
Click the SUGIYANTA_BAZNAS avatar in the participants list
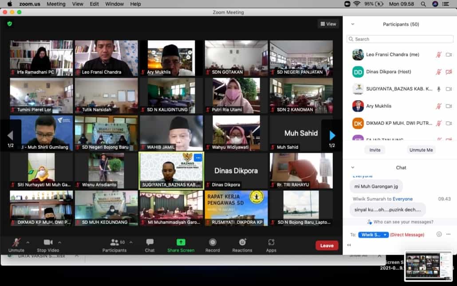(x=358, y=89)
